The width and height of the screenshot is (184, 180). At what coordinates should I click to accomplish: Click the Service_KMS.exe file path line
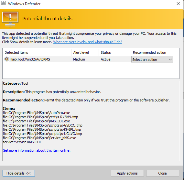point(39,138)
